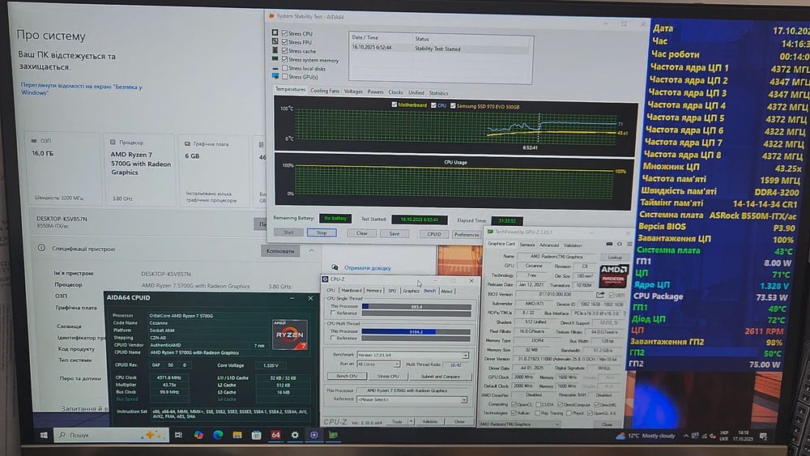810x456 pixels.
Task: Uncheck the Stress FPU checkbox
Action: (284, 42)
